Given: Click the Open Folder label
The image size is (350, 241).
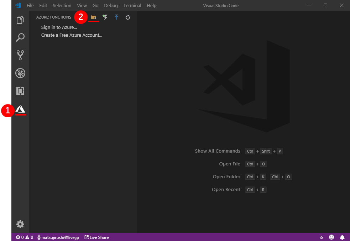Looking at the screenshot, I should pyautogui.click(x=226, y=176).
